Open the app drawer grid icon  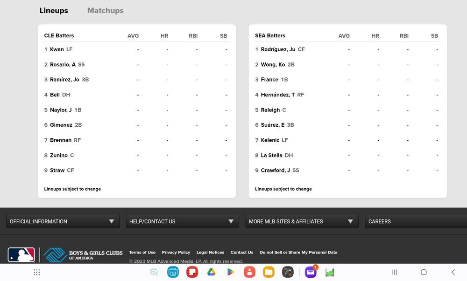tap(36, 272)
